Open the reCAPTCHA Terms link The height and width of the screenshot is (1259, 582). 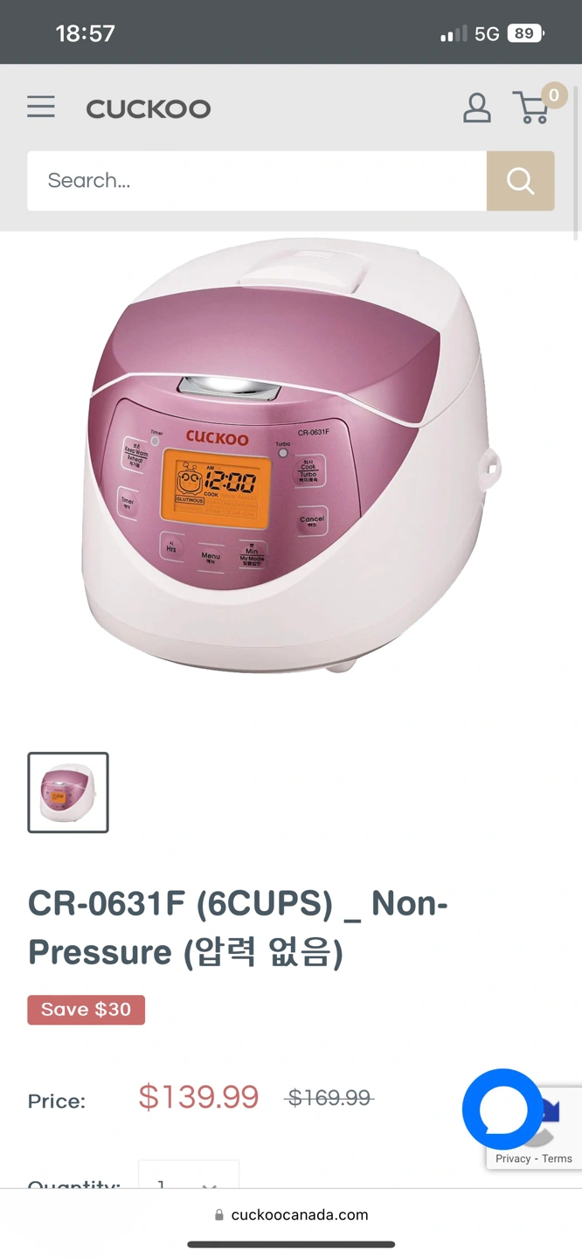coord(557,1158)
